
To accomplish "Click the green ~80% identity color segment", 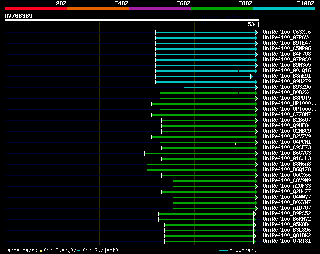I will 222,9.
